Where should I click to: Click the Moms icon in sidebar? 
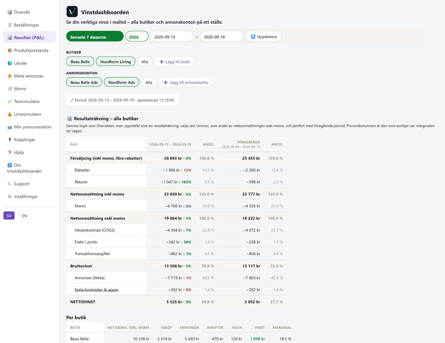(10, 89)
